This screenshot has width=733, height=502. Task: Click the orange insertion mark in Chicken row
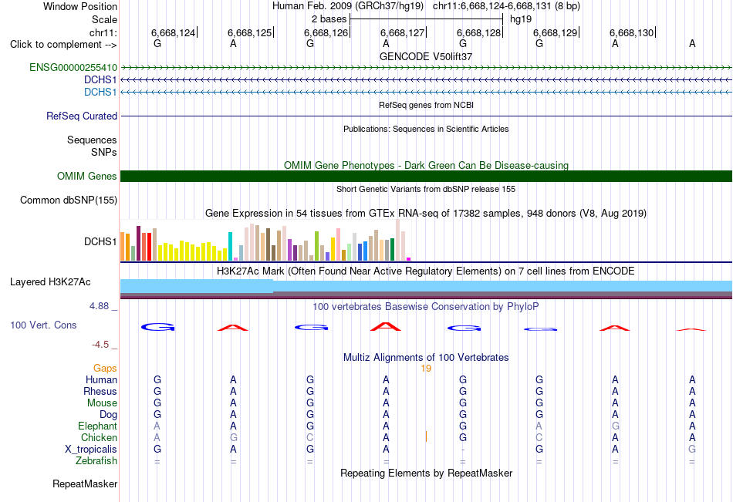tap(426, 436)
